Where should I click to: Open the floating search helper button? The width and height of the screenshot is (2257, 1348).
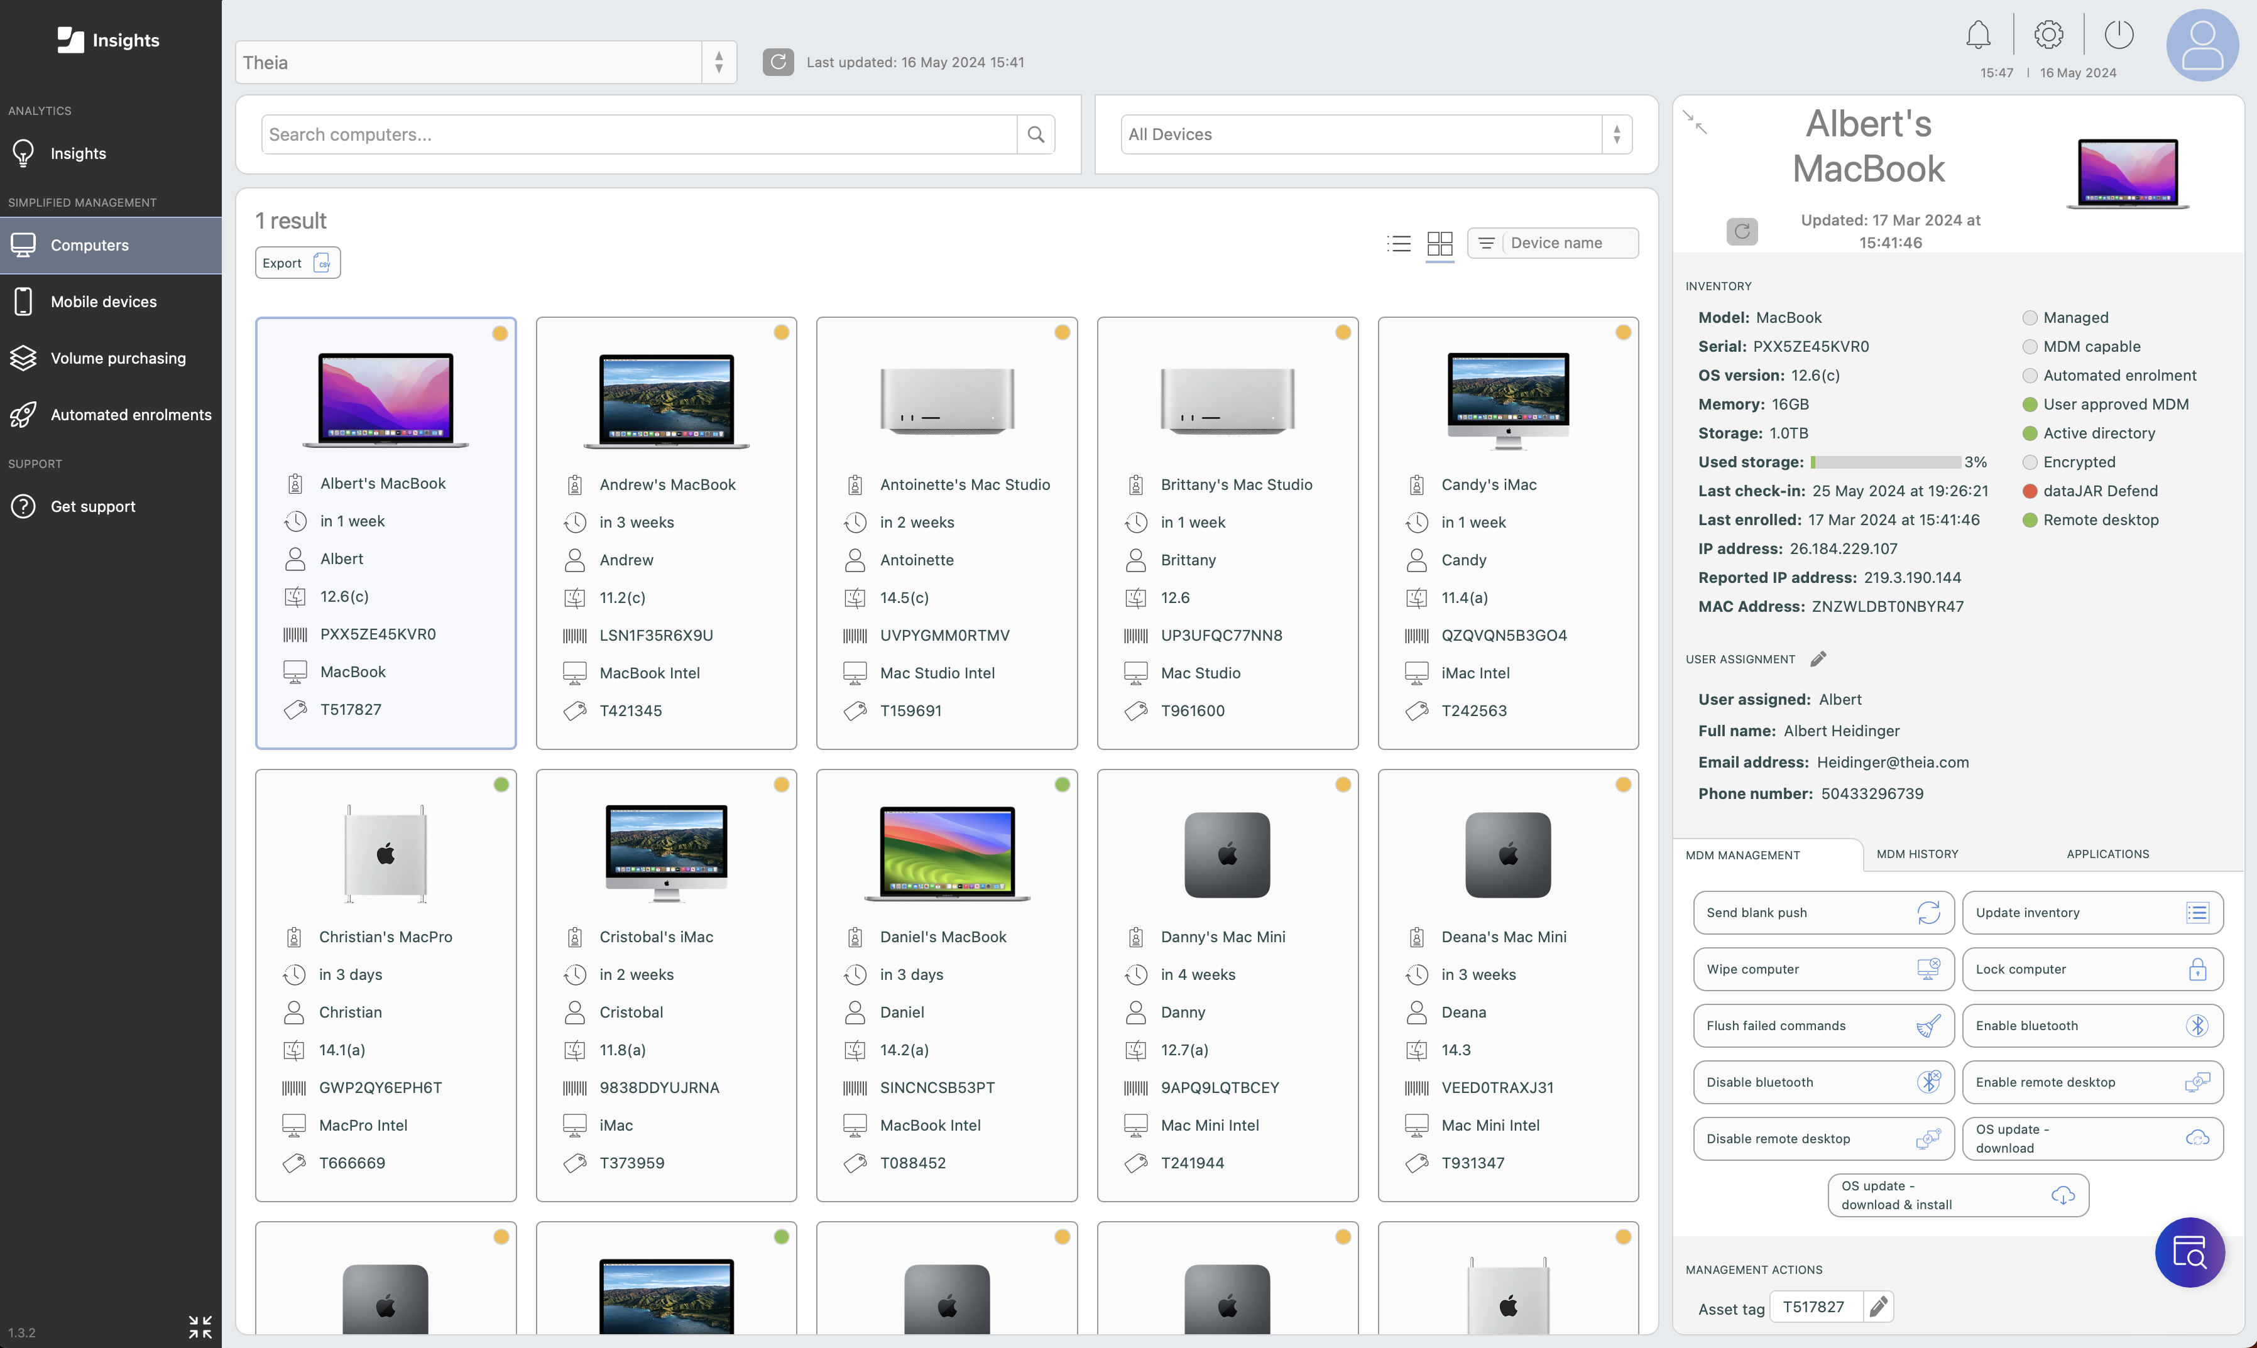coord(2190,1252)
